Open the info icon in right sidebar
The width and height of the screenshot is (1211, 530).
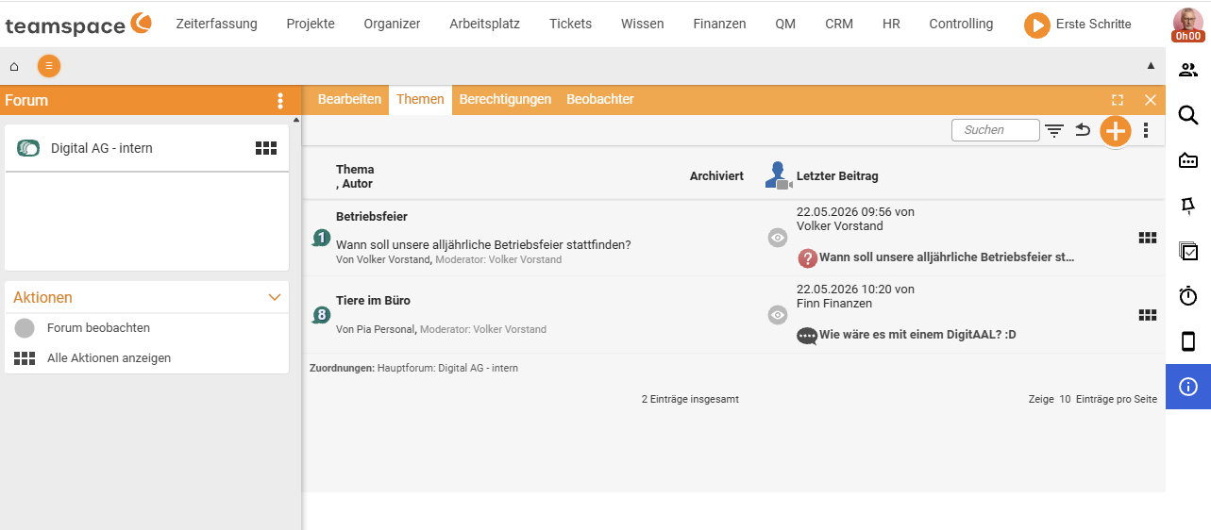point(1188,387)
